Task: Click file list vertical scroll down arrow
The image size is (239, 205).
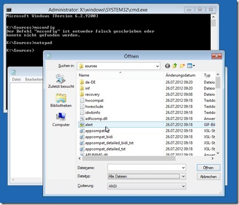Action: (x=218, y=153)
